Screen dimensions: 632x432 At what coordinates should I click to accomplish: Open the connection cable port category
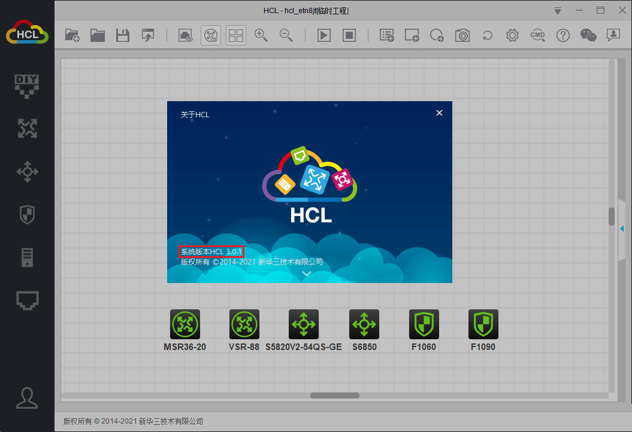coord(27,300)
